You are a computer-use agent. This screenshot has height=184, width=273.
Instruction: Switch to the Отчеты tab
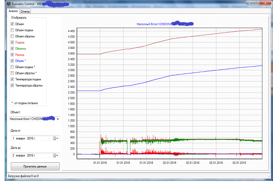tap(25, 11)
